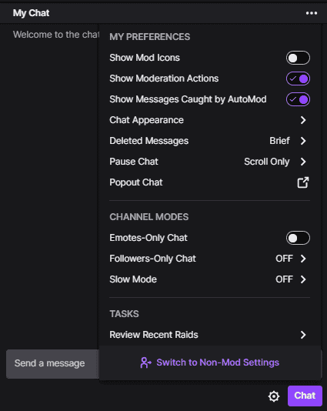
Task: Turn off Show Messages Caught by AutoMod
Action: click(298, 99)
